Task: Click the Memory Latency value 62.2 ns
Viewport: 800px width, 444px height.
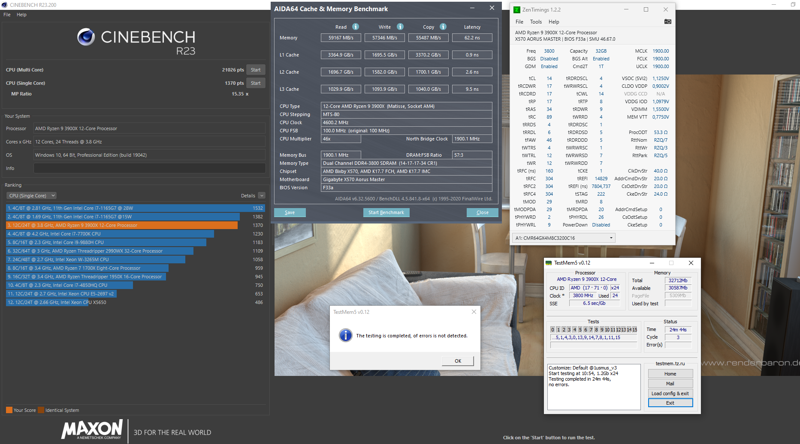Action: point(472,38)
